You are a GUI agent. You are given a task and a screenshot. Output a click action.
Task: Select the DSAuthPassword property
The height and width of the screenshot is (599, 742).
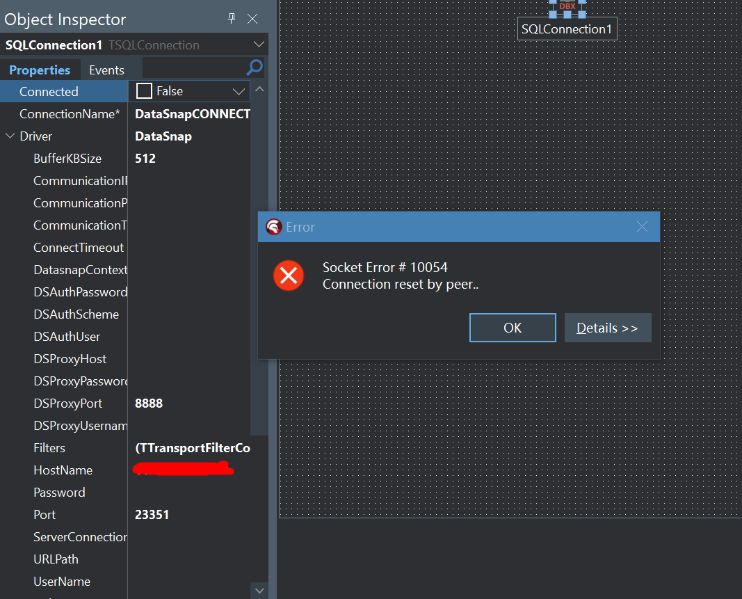[80, 292]
